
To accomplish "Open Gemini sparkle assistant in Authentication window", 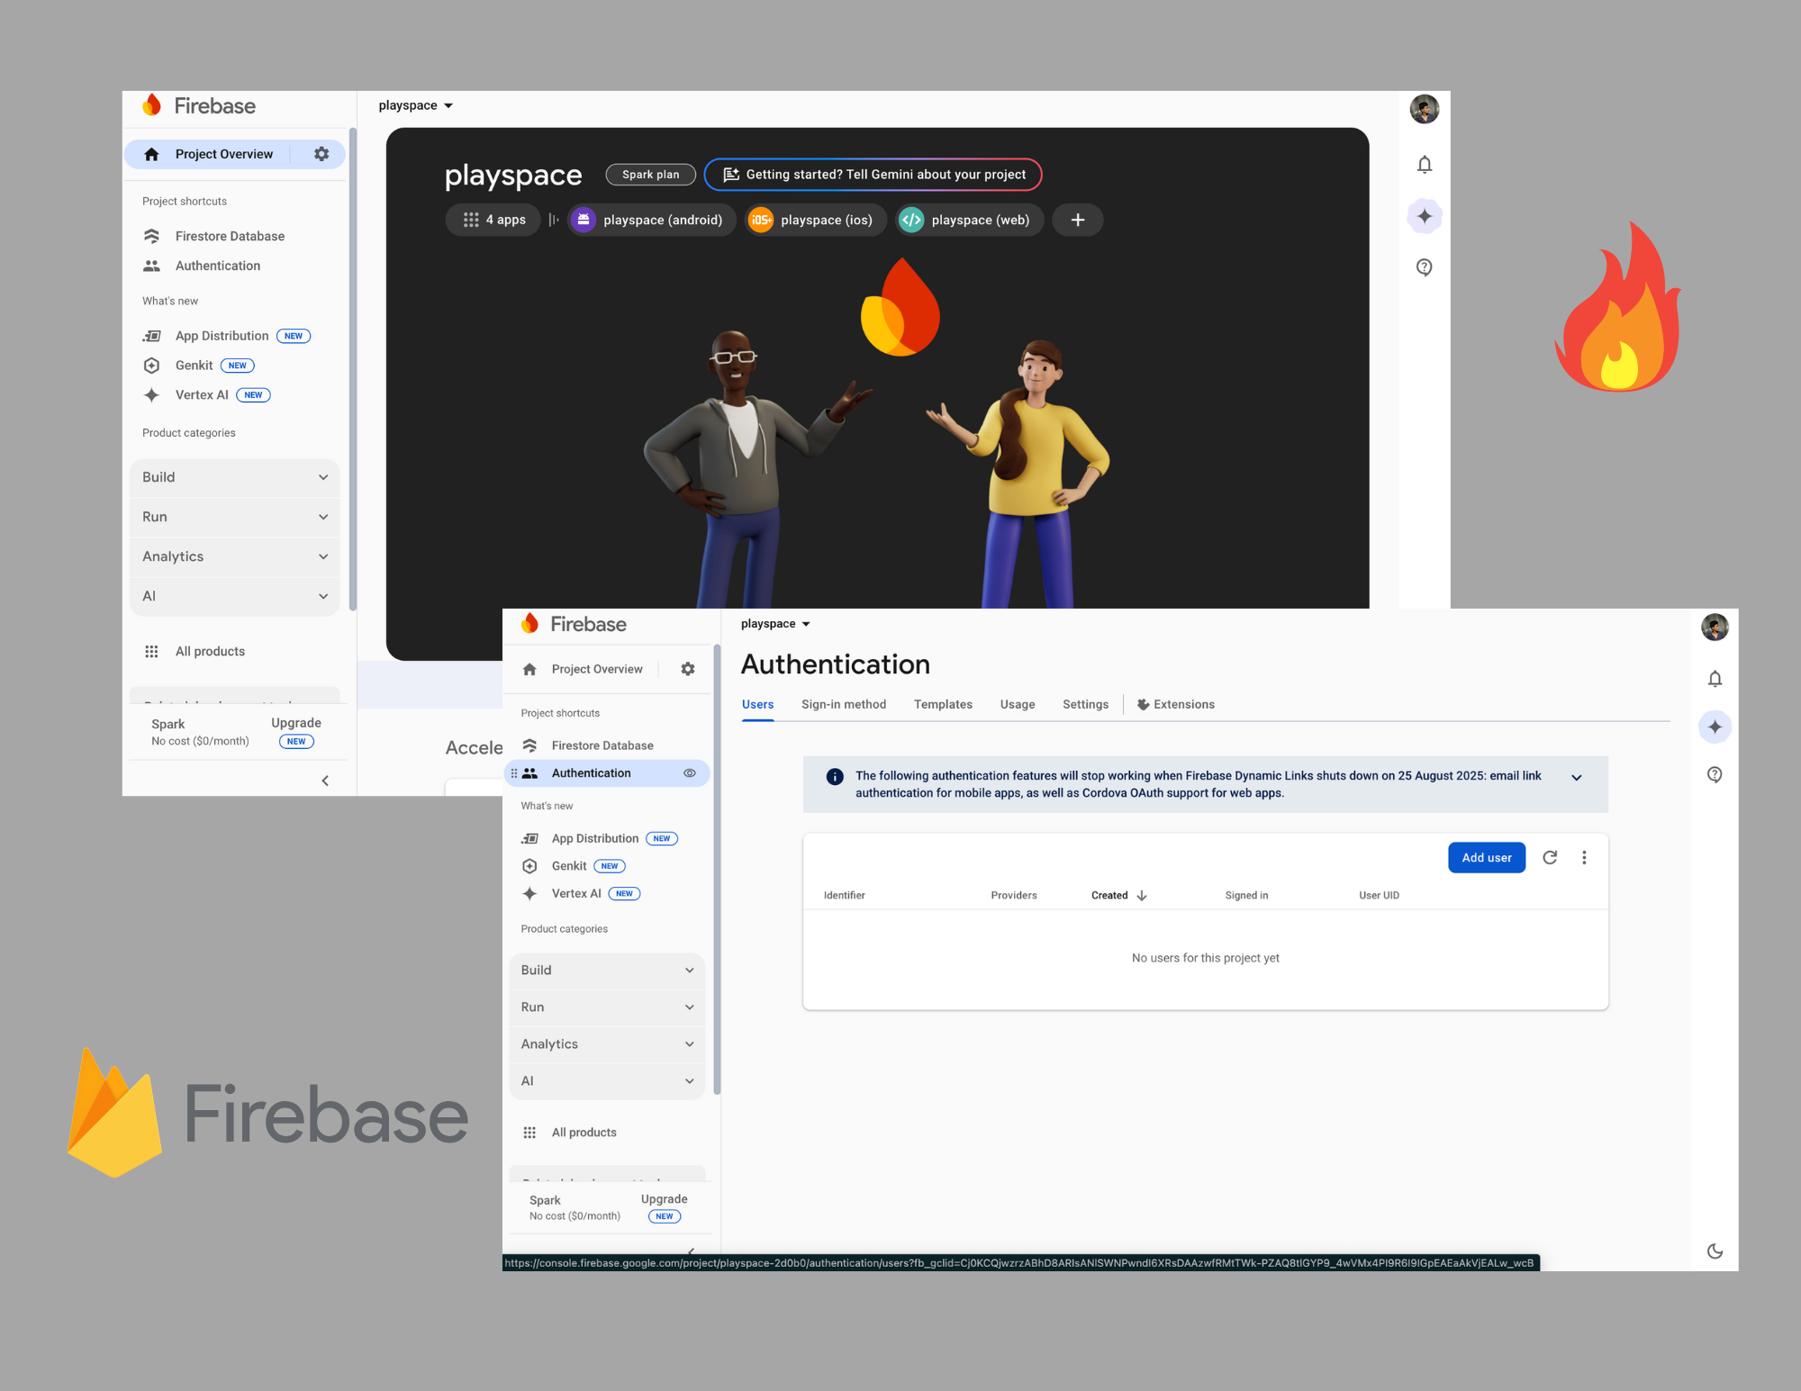I will point(1715,727).
